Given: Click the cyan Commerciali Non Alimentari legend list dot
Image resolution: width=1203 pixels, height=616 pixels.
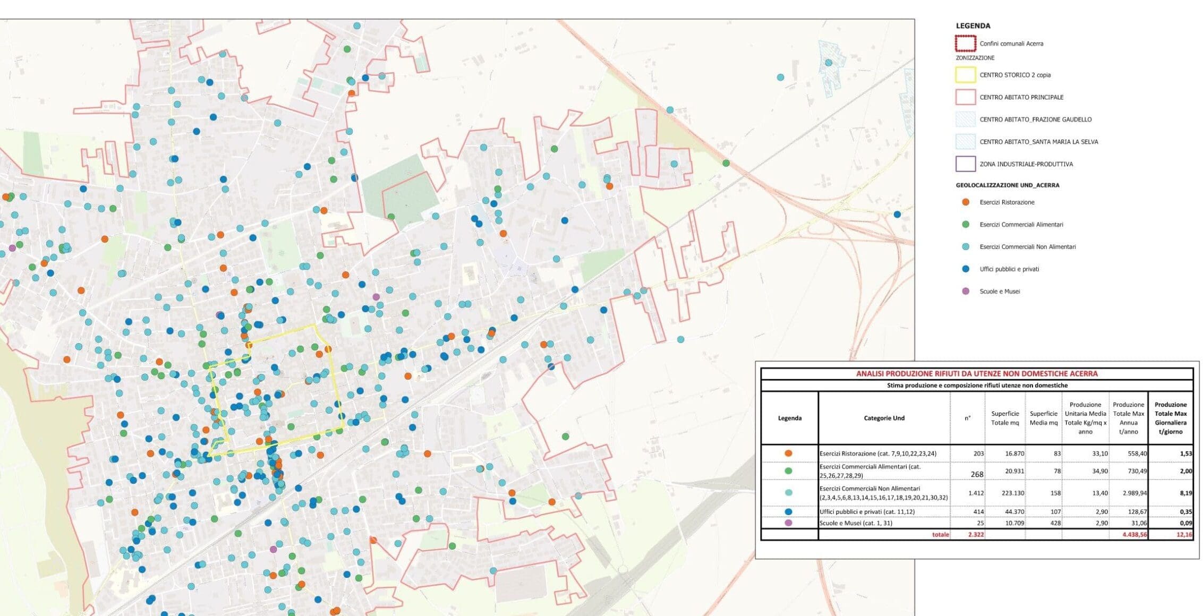Looking at the screenshot, I should (966, 247).
